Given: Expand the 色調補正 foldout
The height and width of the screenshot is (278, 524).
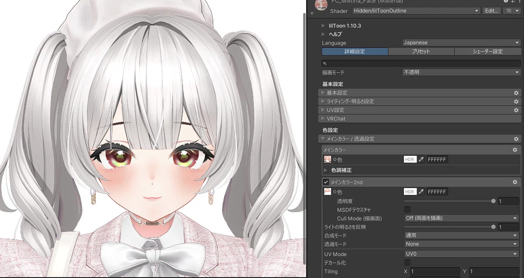Looking at the screenshot, I should pyautogui.click(x=326, y=170).
